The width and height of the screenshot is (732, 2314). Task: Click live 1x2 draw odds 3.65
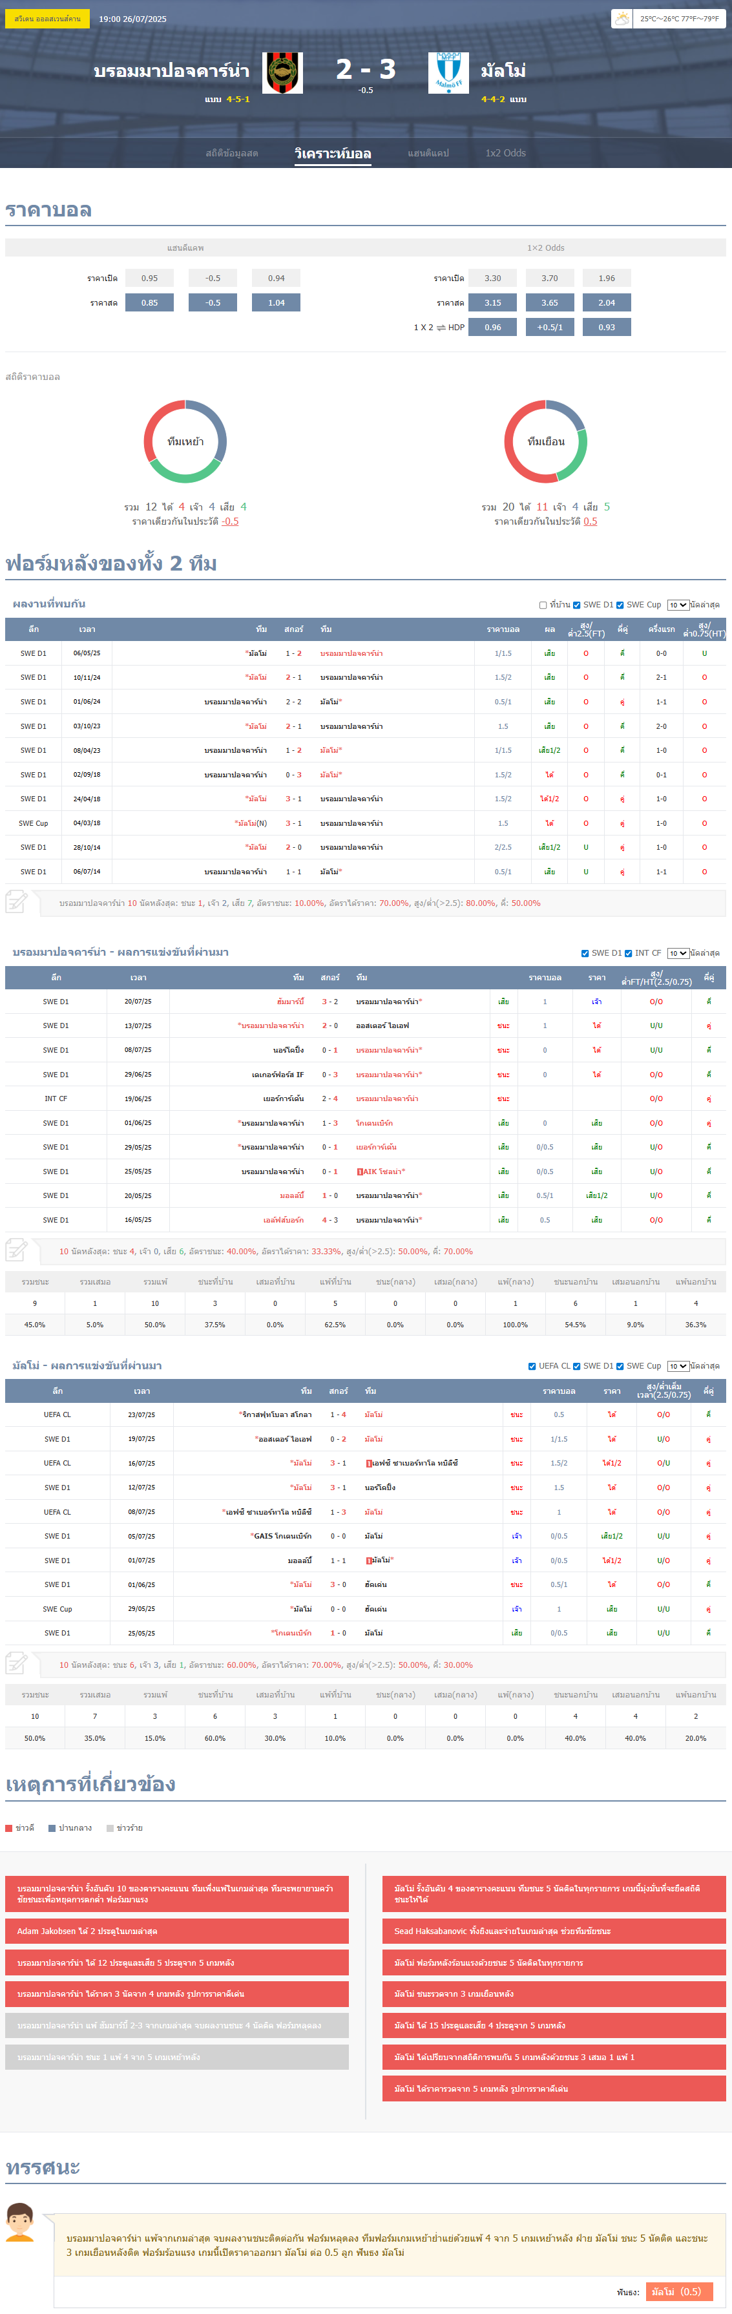tap(550, 302)
